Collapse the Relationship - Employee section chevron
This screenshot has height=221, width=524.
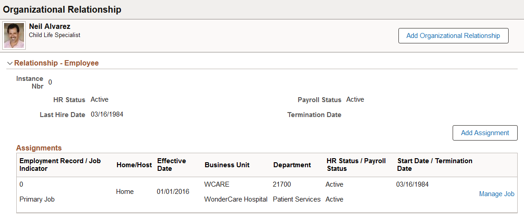coord(9,63)
